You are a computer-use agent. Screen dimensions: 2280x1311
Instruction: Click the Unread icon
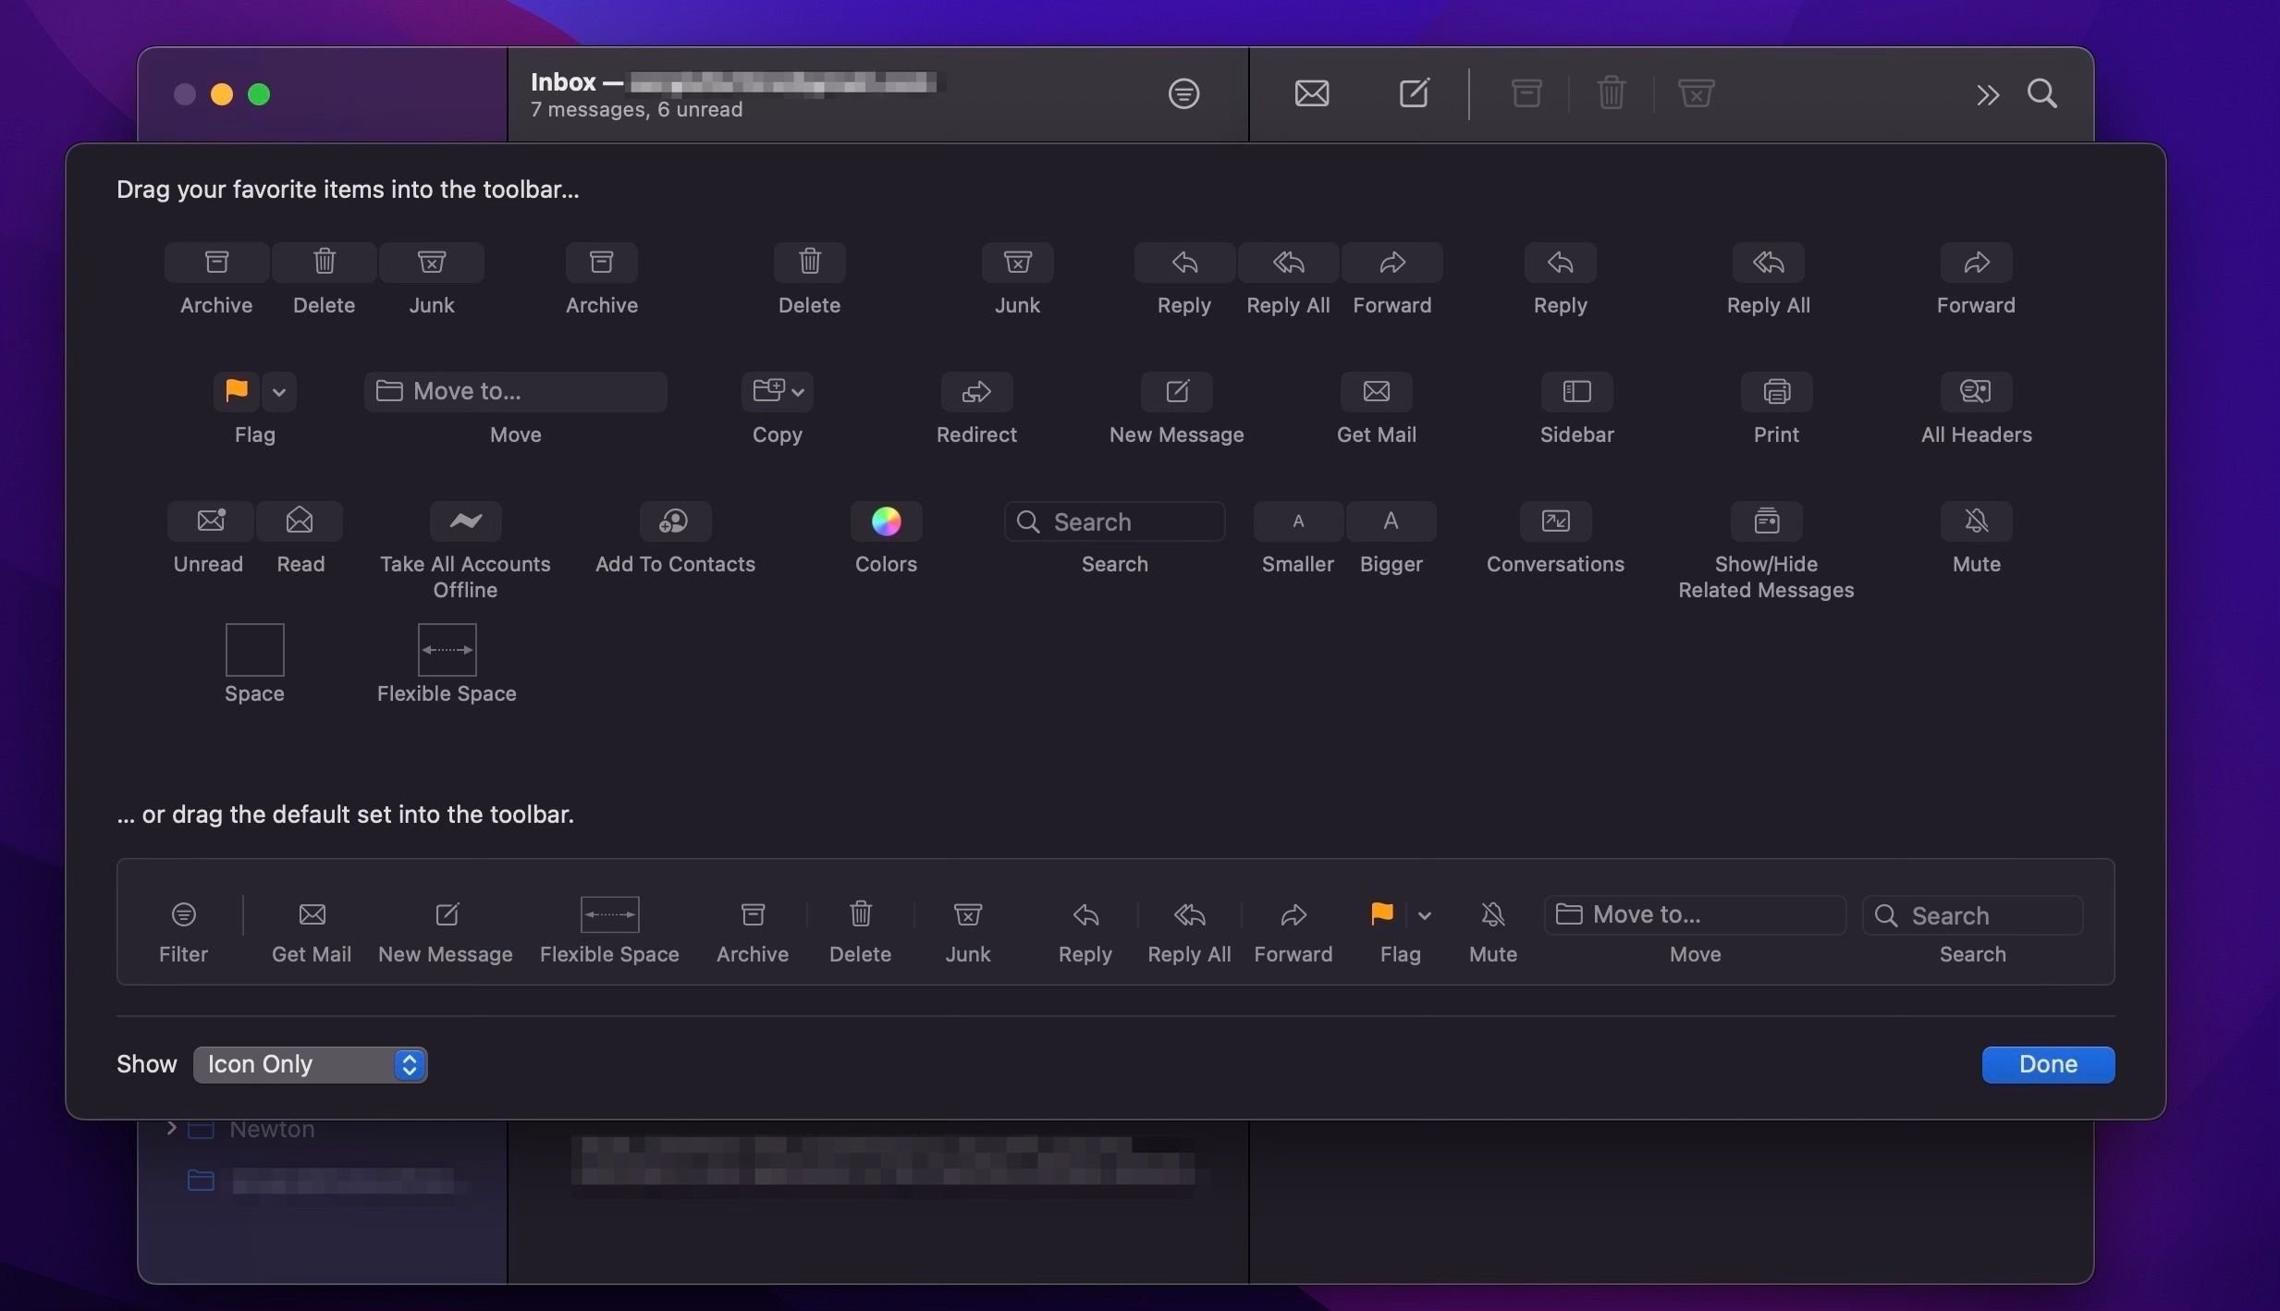(x=208, y=521)
